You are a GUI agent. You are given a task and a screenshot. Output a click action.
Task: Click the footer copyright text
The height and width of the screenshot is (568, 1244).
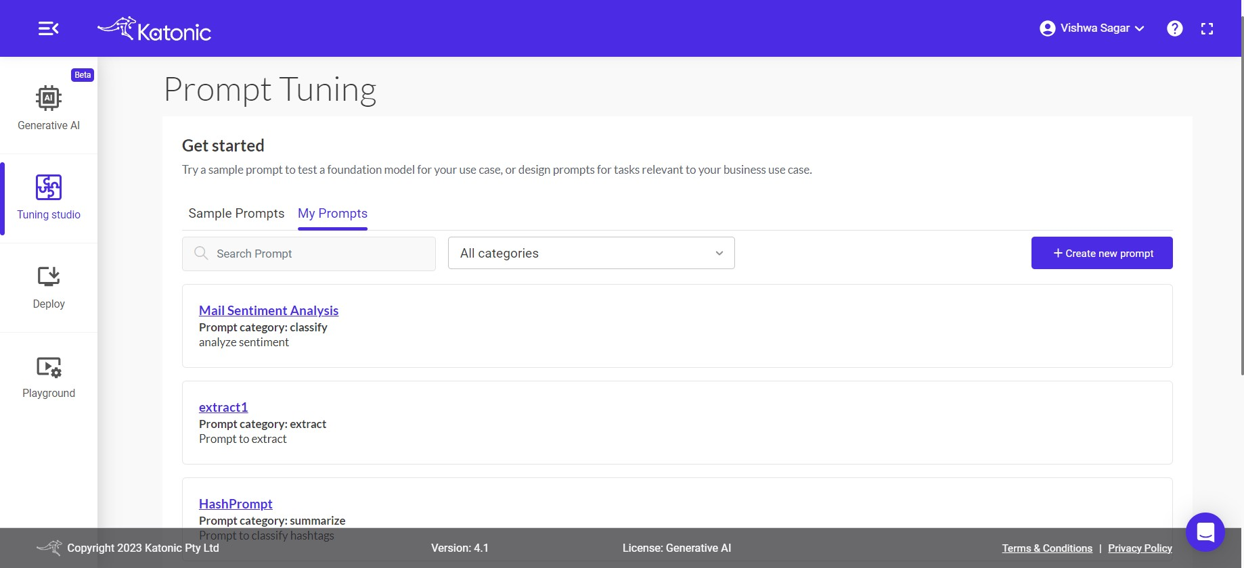click(143, 548)
